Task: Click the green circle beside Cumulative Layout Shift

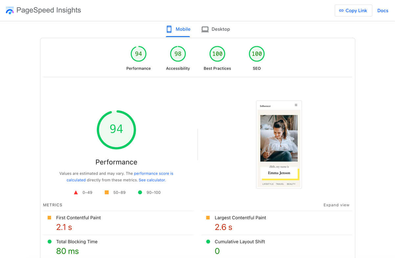Action: pos(208,242)
